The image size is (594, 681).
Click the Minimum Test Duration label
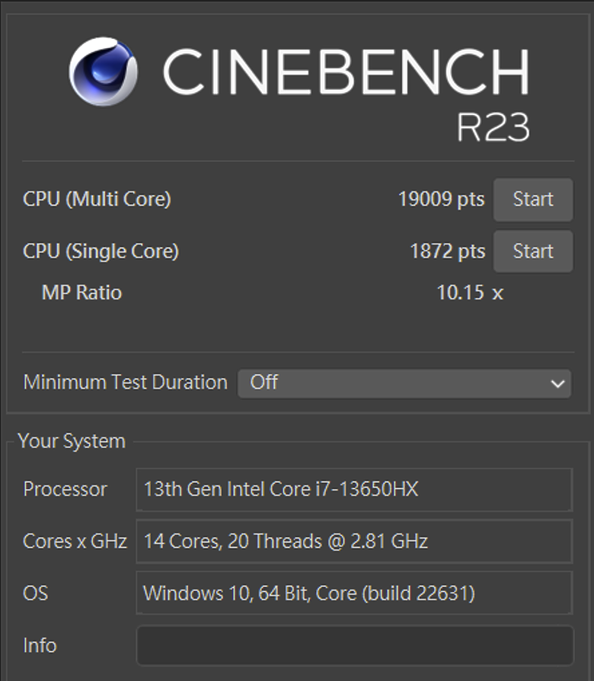pos(126,382)
